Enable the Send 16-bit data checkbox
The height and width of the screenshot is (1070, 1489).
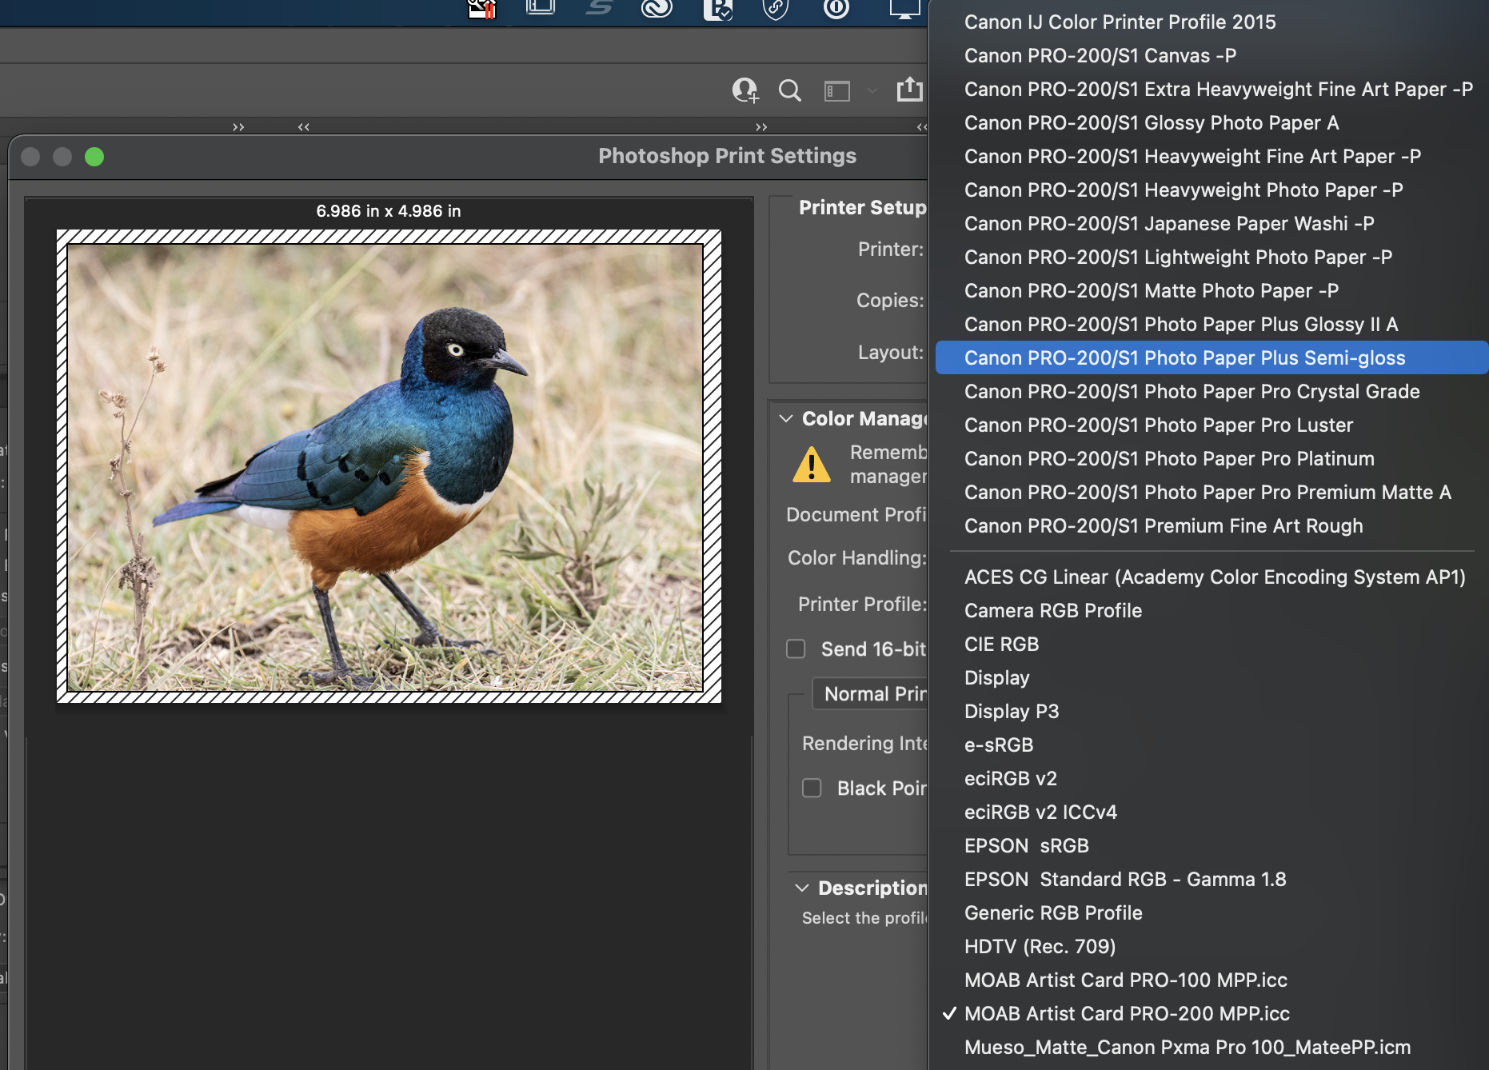click(796, 649)
